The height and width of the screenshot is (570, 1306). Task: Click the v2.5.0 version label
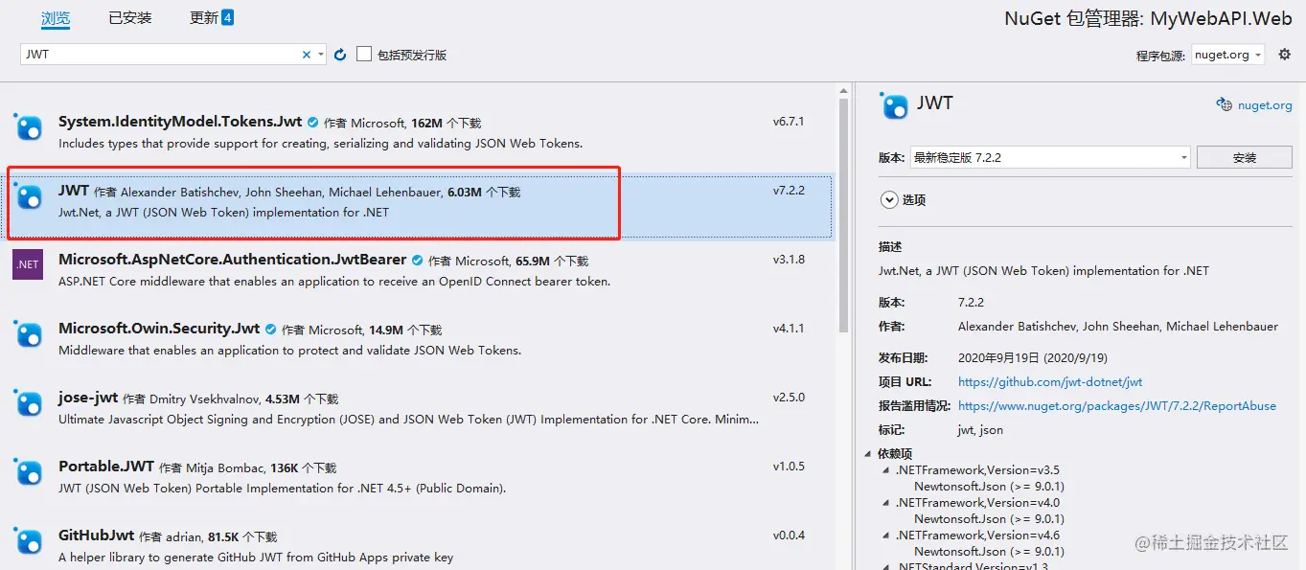(x=789, y=398)
